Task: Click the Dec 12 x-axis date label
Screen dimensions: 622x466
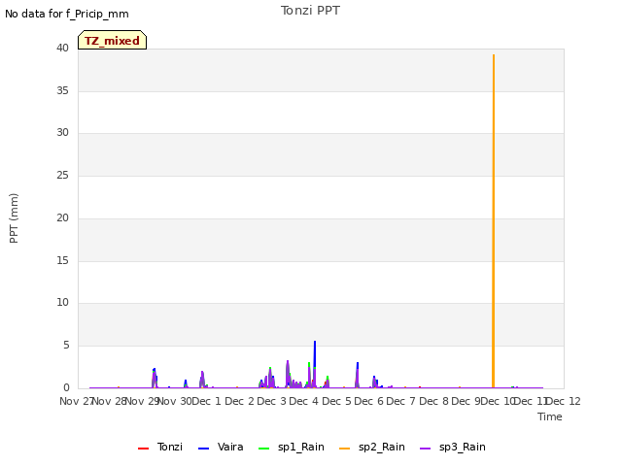Action: [564, 401]
